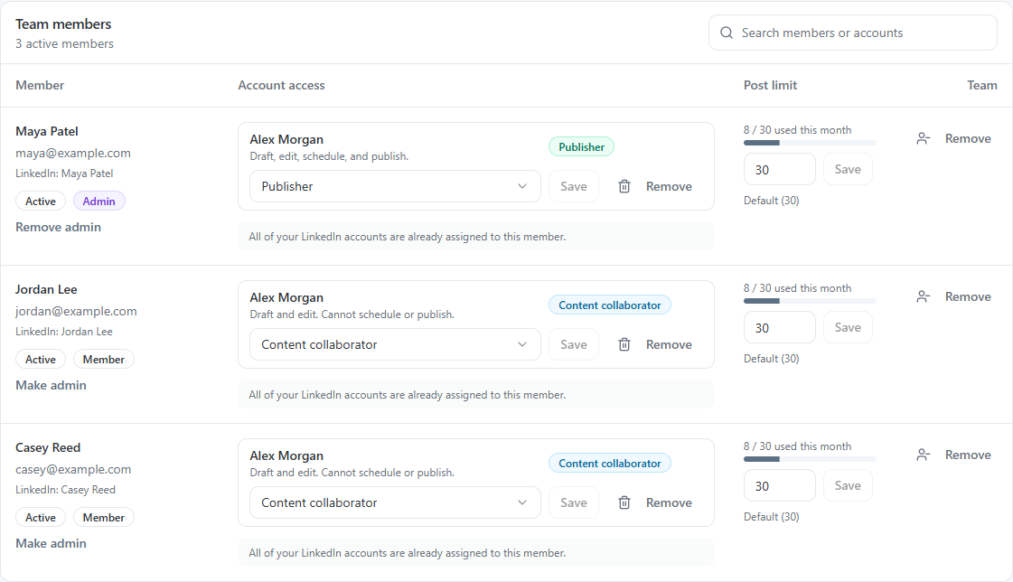Click 'LinkedIn: Casey Reed' text
Image resolution: width=1013 pixels, height=582 pixels.
(x=65, y=490)
